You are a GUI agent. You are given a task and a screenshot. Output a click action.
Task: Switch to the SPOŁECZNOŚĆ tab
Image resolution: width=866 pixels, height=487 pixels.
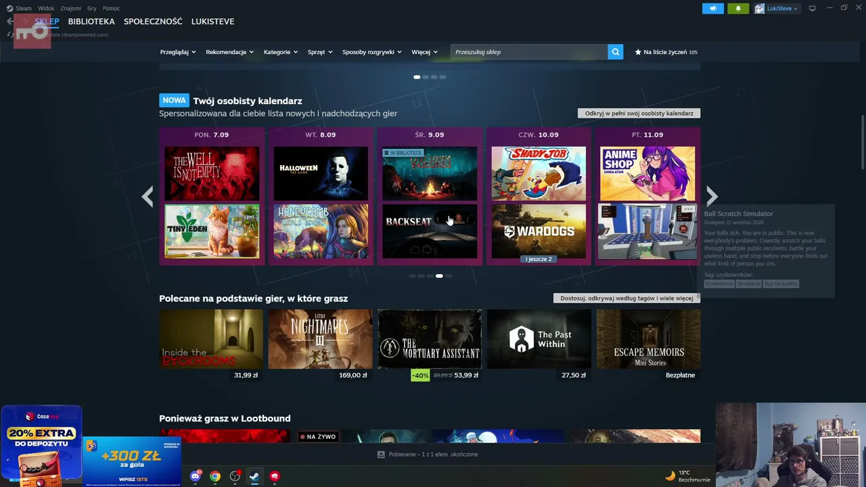tap(153, 22)
